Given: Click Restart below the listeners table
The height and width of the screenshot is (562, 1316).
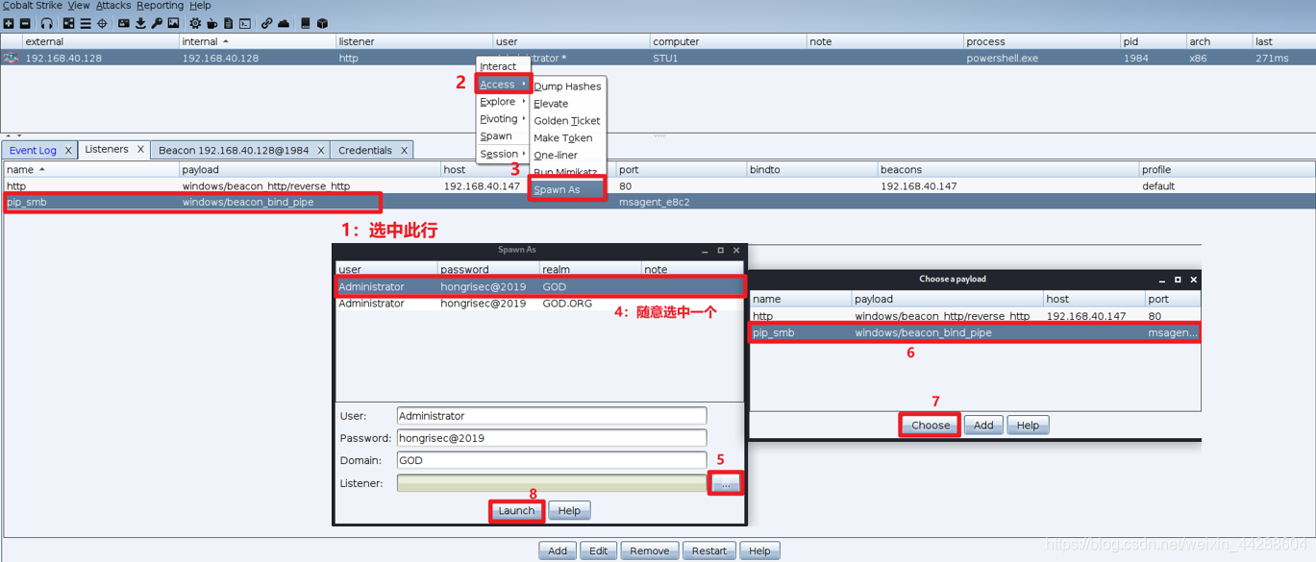Looking at the screenshot, I should pyautogui.click(x=709, y=550).
